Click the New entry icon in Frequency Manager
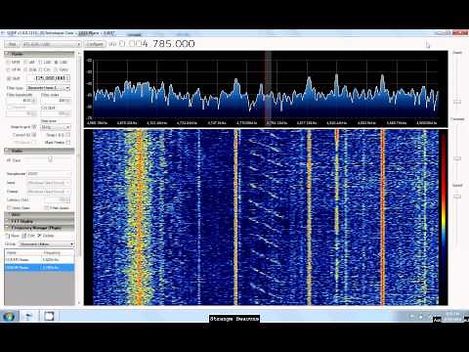The width and height of the screenshot is (469, 352). (x=8, y=236)
